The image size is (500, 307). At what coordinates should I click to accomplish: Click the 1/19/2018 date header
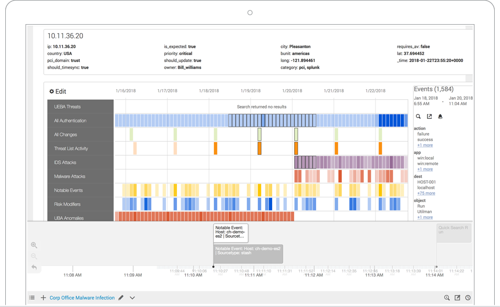[x=251, y=91]
